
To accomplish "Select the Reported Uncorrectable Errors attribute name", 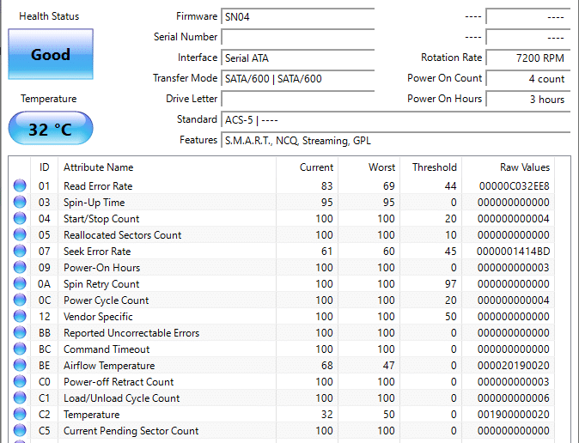I will pos(131,333).
